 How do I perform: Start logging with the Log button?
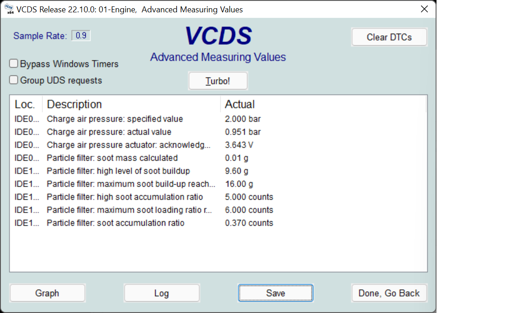[162, 293]
